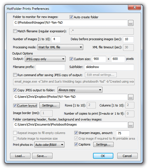This screenshot has height=168, width=148.
Task: Browse for the JPEG copy destination folder
Action: click(x=131, y=97)
